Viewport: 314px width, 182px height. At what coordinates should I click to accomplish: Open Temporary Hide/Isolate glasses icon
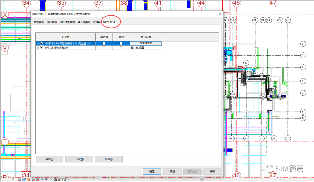(x=46, y=179)
